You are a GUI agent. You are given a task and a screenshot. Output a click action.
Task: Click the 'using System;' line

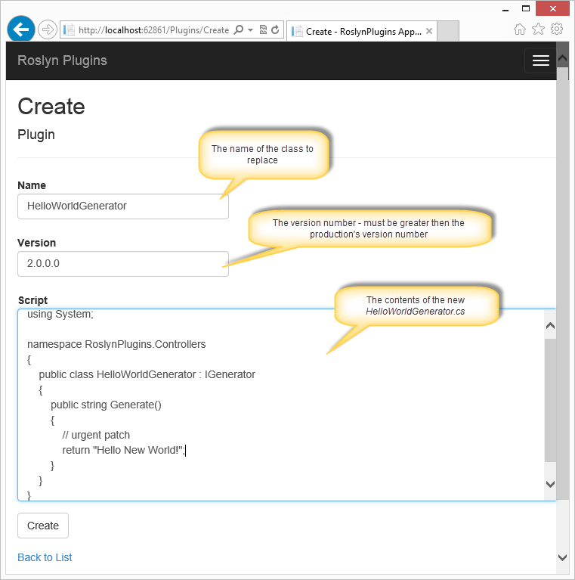[x=60, y=314]
